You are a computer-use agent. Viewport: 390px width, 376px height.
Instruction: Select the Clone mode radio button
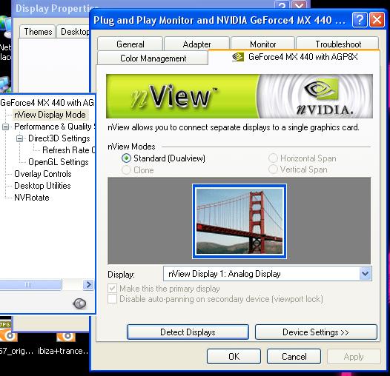126,170
